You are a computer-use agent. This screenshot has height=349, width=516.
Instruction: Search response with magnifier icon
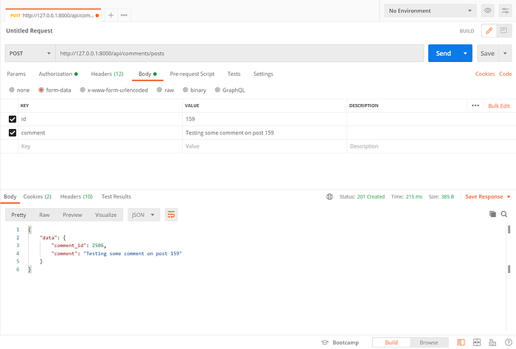point(503,214)
